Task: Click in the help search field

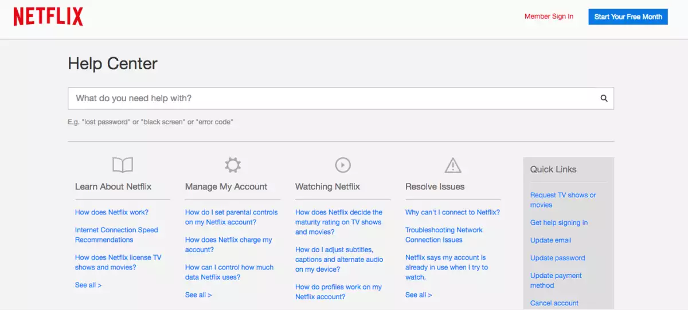Action: [333, 98]
